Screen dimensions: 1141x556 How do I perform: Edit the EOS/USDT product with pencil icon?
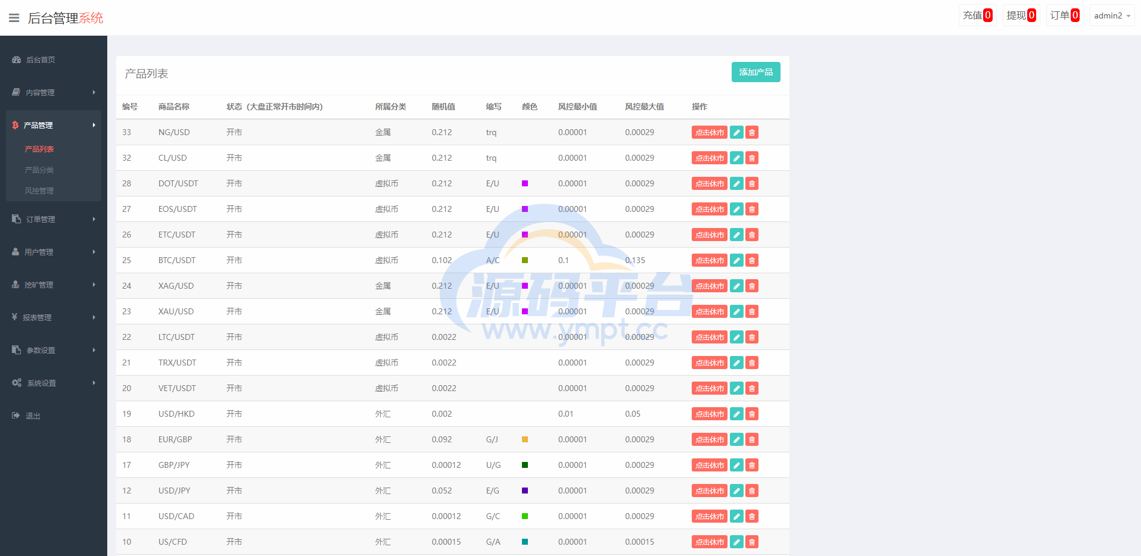click(736, 209)
